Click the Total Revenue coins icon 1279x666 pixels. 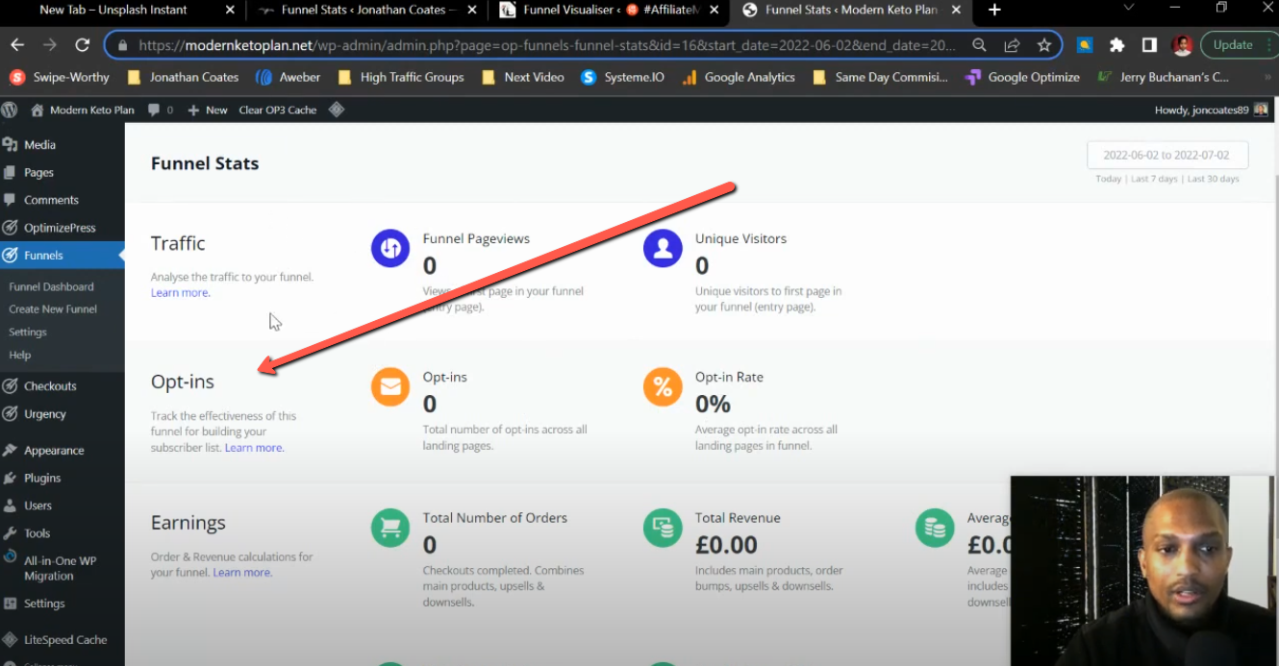[x=663, y=527]
